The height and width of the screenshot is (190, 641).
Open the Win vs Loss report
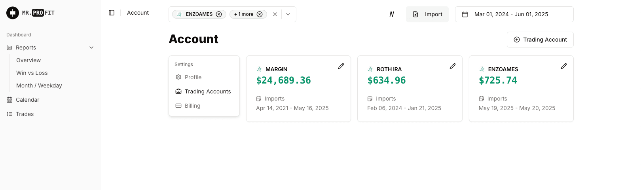[32, 73]
